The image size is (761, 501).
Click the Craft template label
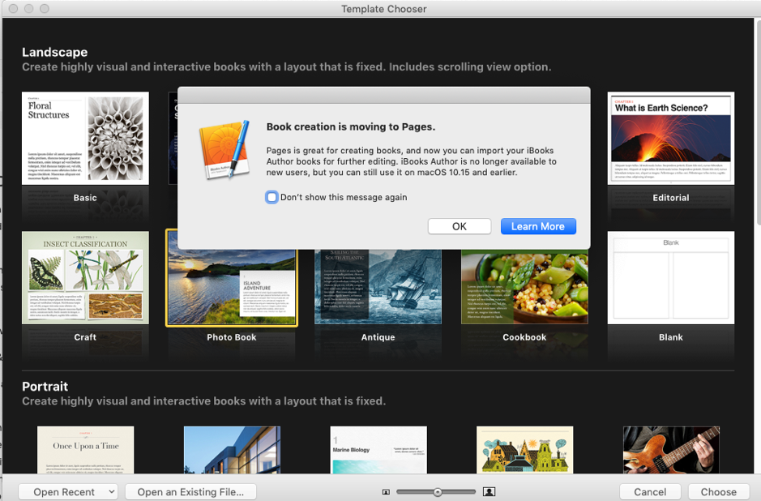[85, 337]
